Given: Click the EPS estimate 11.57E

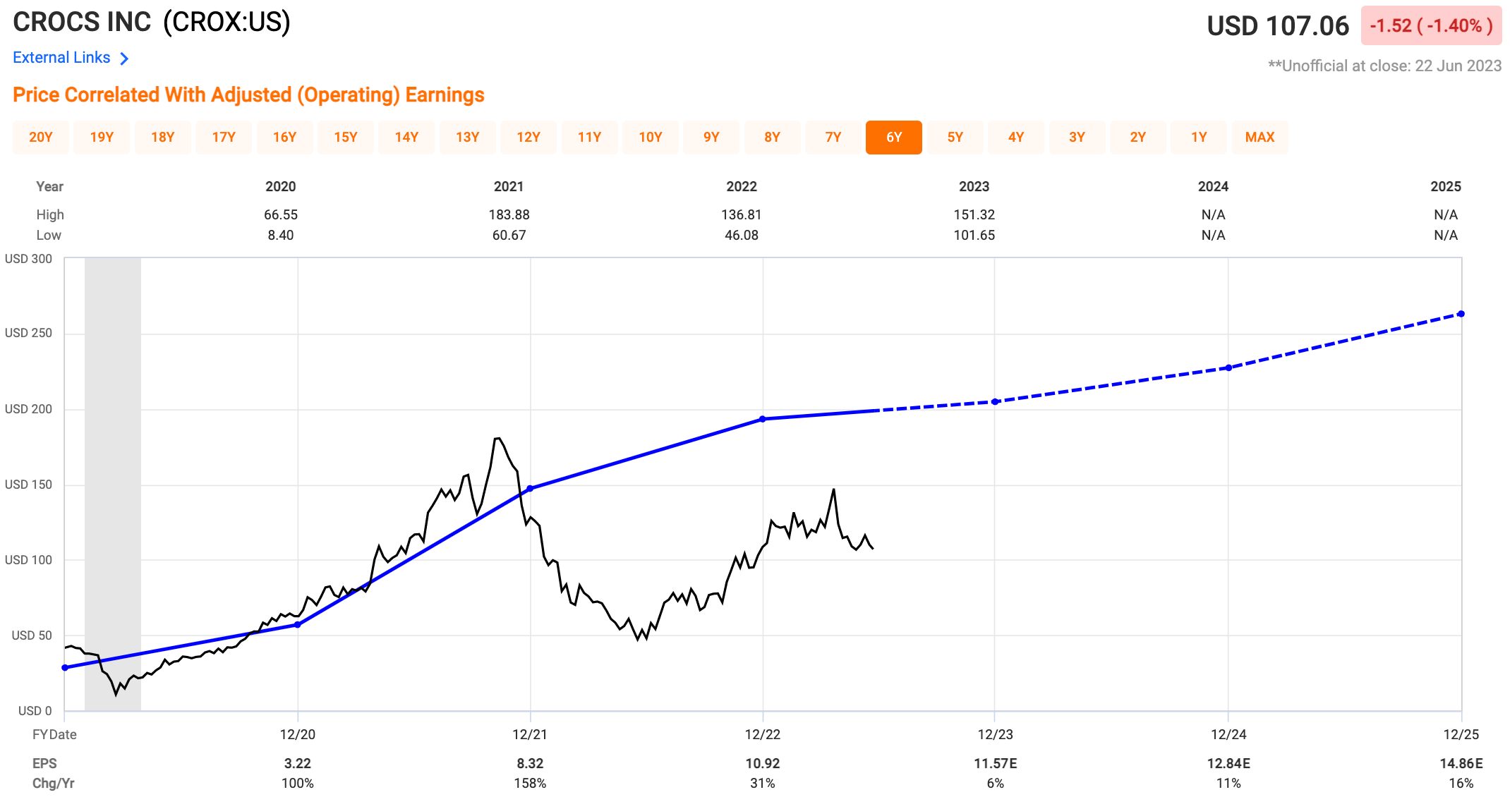Looking at the screenshot, I should pos(996,764).
